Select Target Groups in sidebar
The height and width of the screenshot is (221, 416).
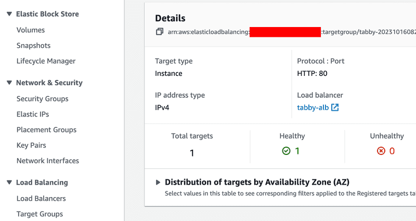pos(40,214)
